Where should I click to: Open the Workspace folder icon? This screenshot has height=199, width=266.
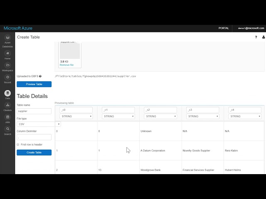pos(7,65)
